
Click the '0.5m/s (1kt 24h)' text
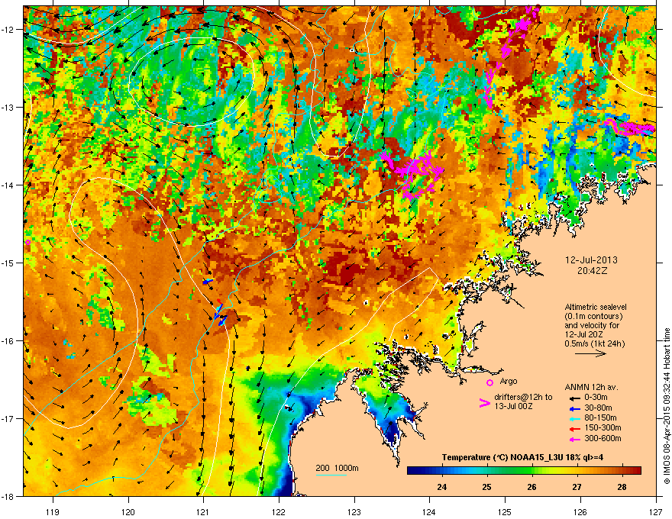[x=594, y=343]
